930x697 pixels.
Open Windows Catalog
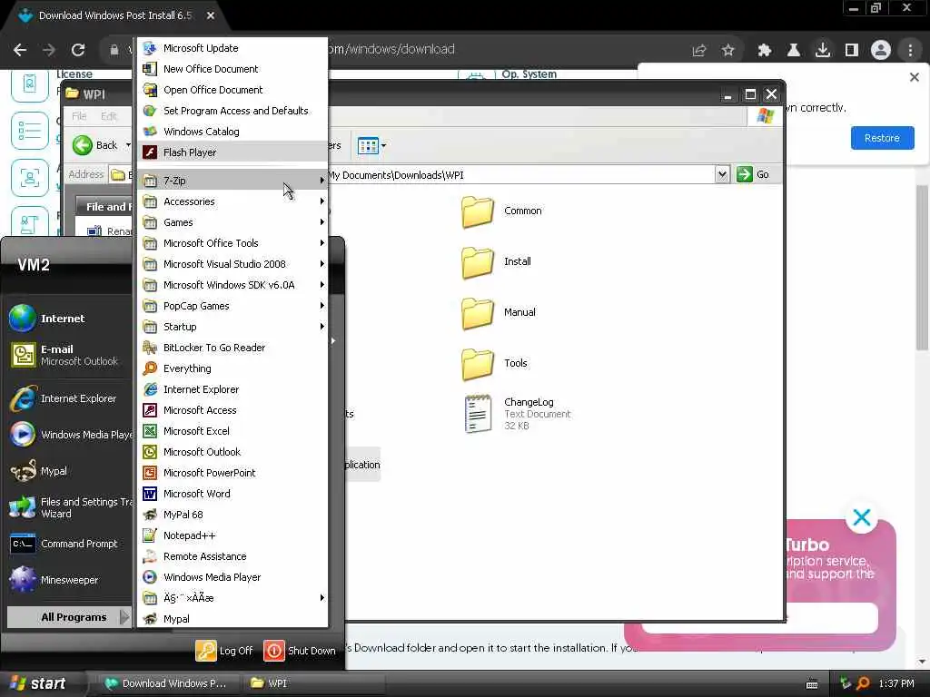point(232,131)
